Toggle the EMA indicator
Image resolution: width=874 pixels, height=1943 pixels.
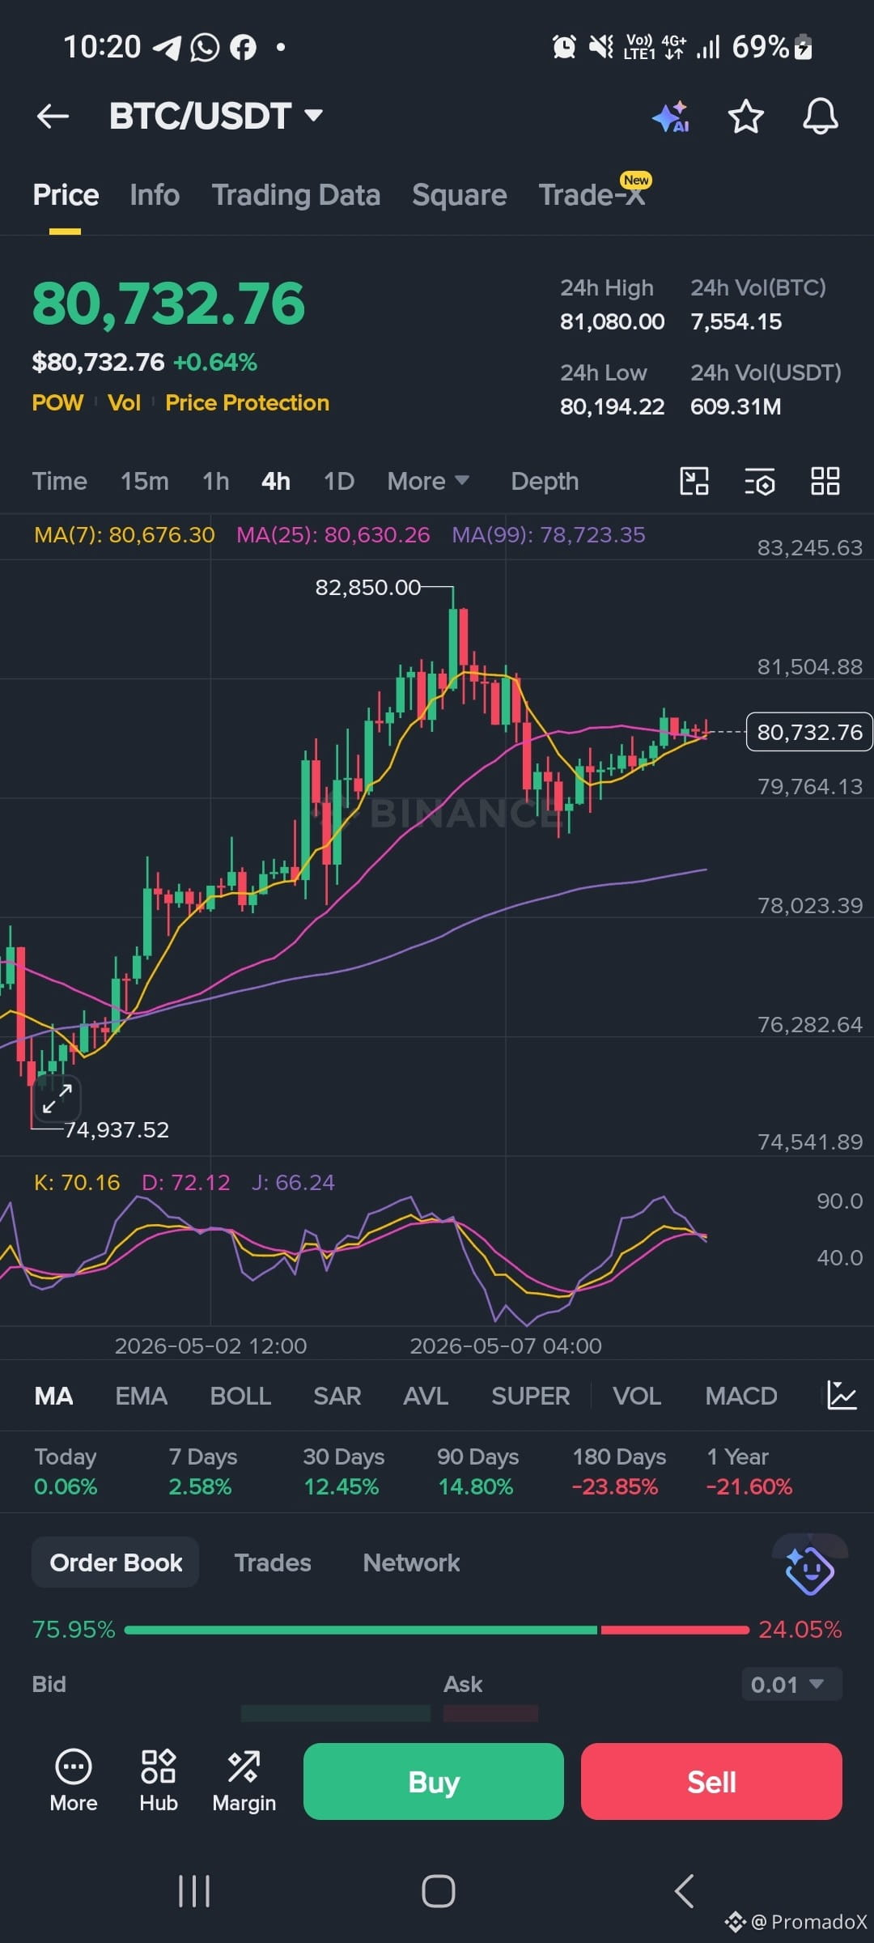tap(141, 1396)
